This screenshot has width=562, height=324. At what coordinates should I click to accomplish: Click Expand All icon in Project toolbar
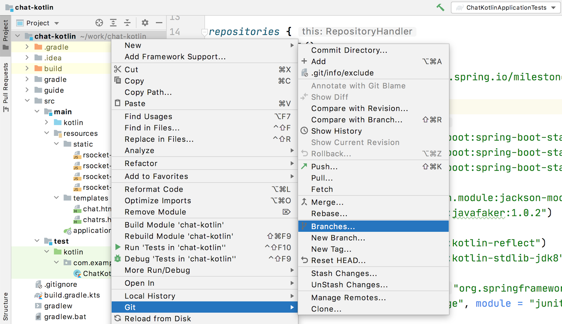click(113, 23)
